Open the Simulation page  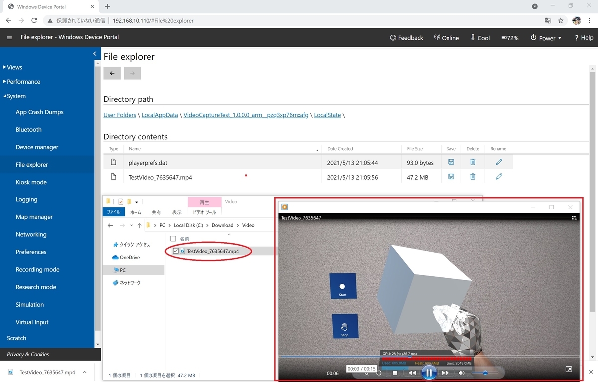click(30, 305)
